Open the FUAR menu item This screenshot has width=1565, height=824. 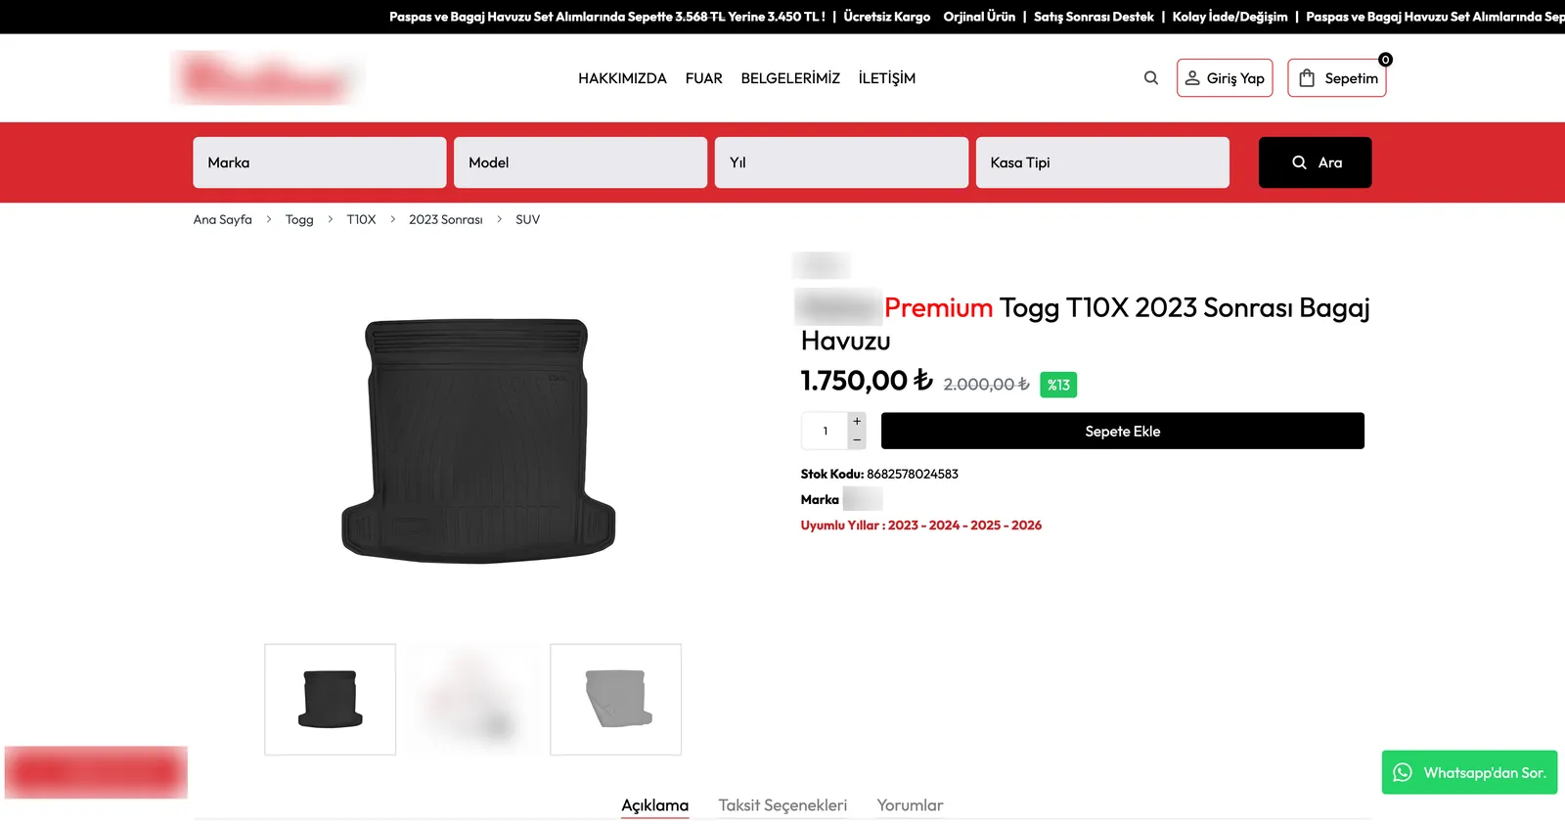(704, 78)
